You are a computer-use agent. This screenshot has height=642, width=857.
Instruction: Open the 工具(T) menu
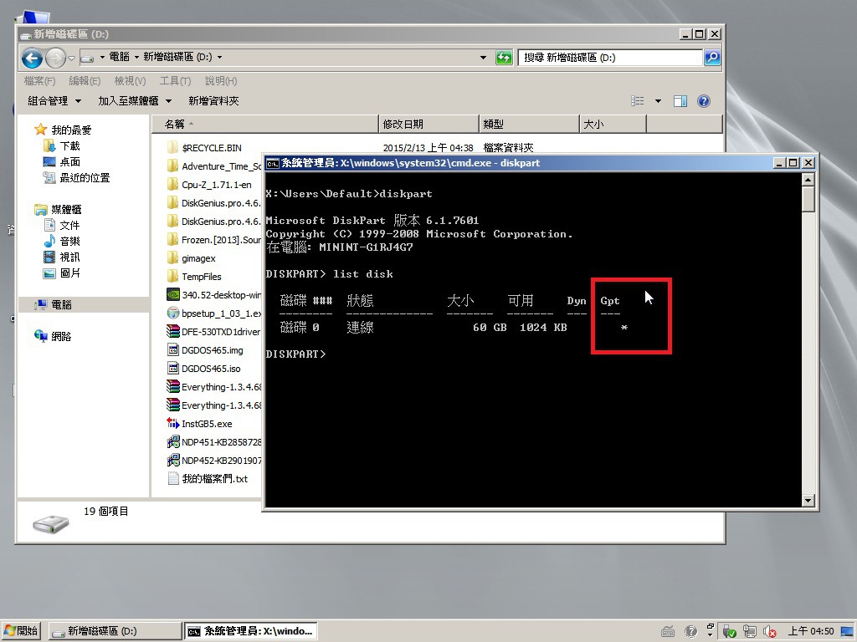click(175, 81)
